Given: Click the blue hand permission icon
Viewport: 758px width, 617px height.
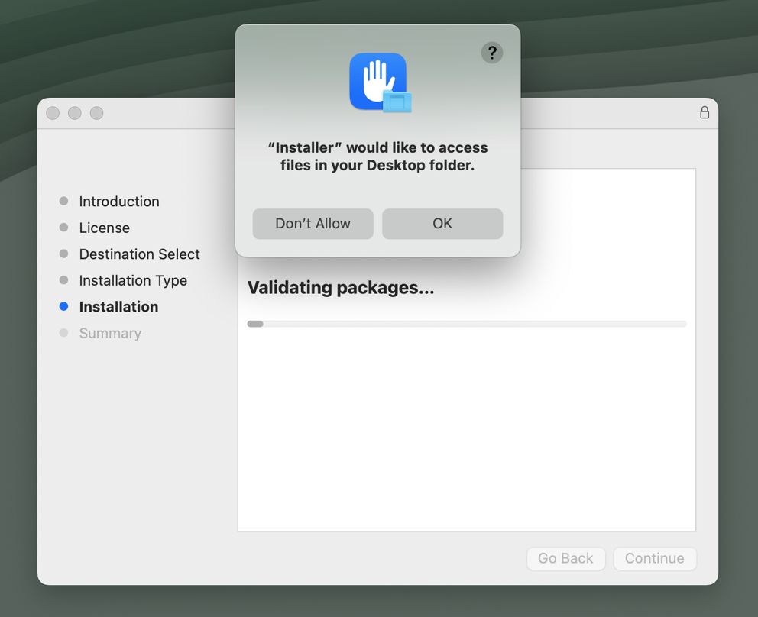Looking at the screenshot, I should click(x=379, y=81).
